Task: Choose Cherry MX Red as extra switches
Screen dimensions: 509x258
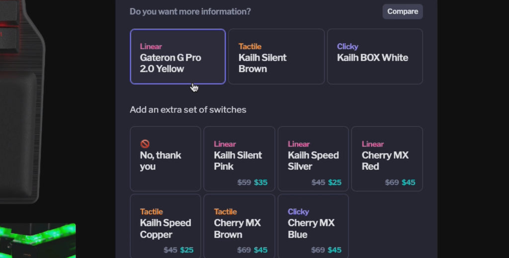Action: pos(387,159)
